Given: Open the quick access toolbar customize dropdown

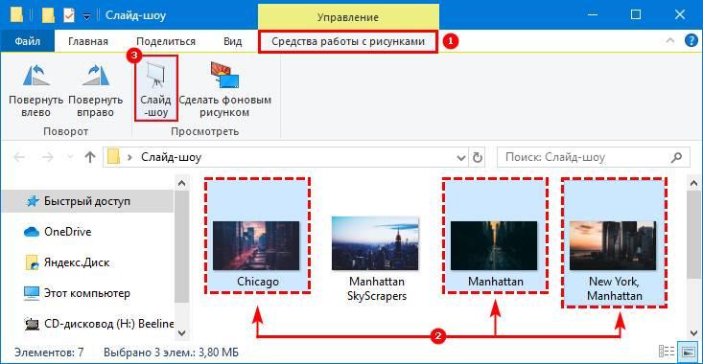Looking at the screenshot, I should click(x=86, y=16).
